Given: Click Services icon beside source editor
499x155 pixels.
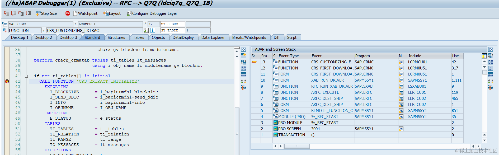Looking at the screenshot, I should pyautogui.click(x=243, y=81).
